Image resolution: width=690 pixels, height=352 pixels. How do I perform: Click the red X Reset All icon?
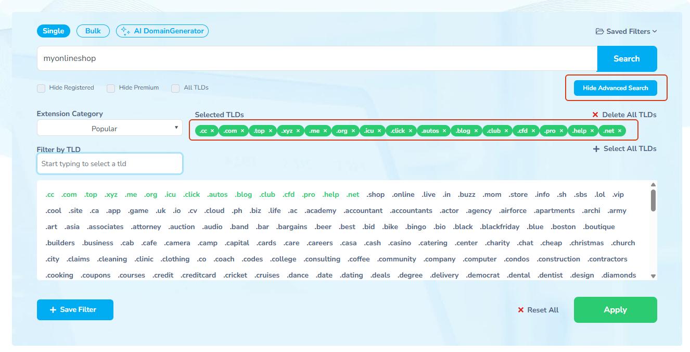[520, 310]
